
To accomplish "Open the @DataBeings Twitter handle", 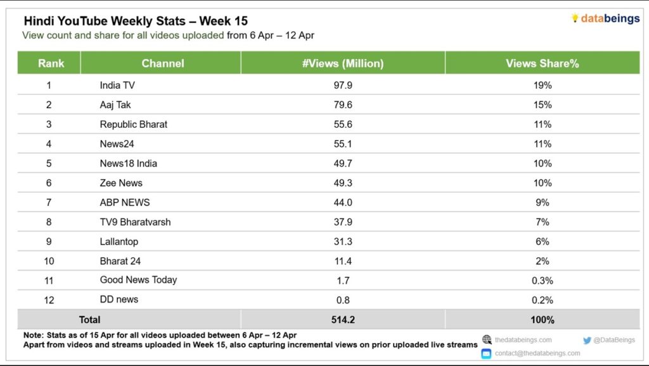I will 614,340.
